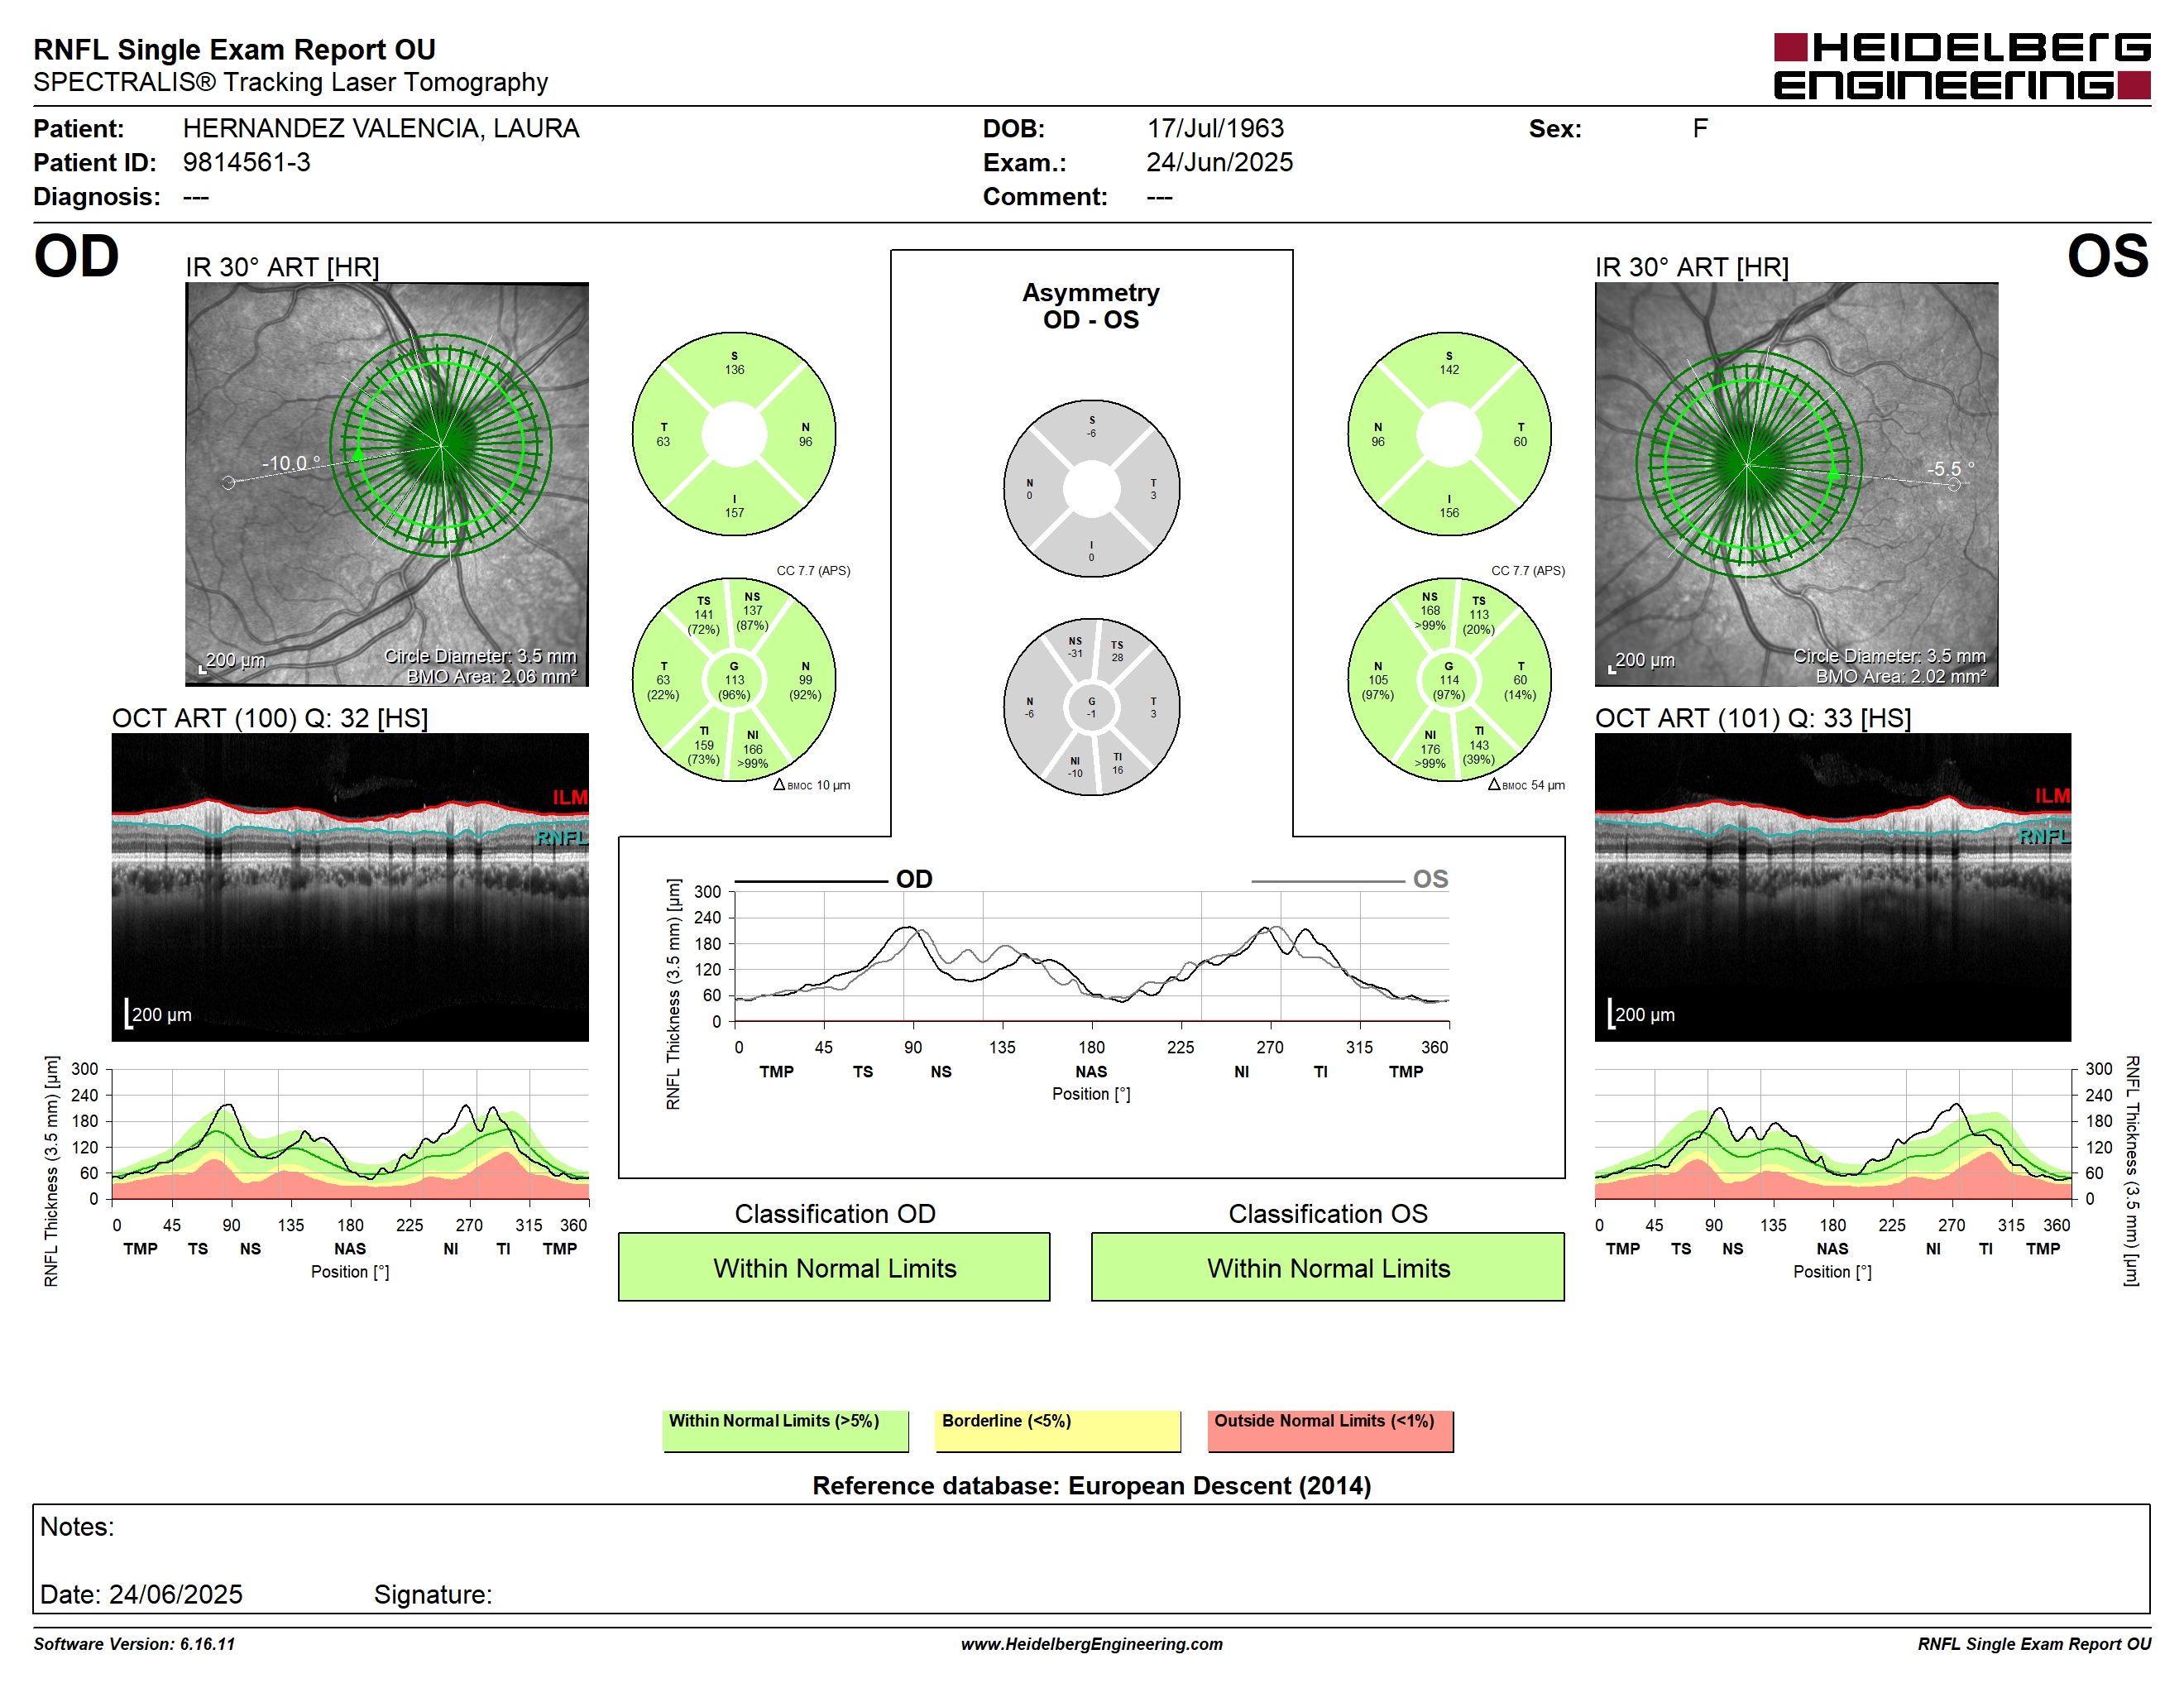2184x1688 pixels.
Task: Click Reference database: European Descent (2014)
Action: coord(1091,1485)
